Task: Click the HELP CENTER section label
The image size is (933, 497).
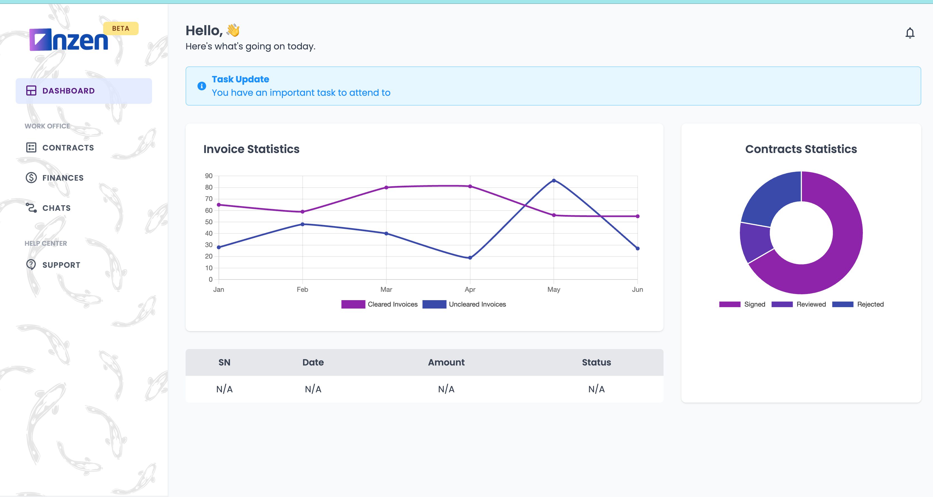Action: 46,243
